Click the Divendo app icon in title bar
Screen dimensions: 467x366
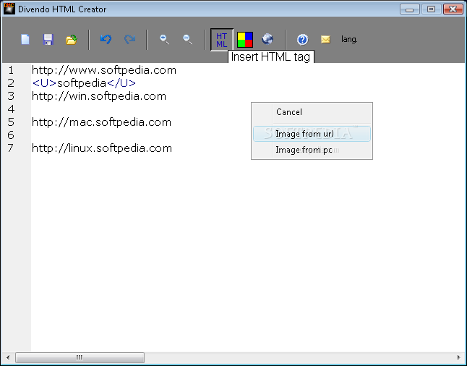click(9, 9)
